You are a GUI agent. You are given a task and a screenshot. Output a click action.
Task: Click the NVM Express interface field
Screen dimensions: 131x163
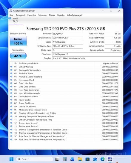[67, 42]
